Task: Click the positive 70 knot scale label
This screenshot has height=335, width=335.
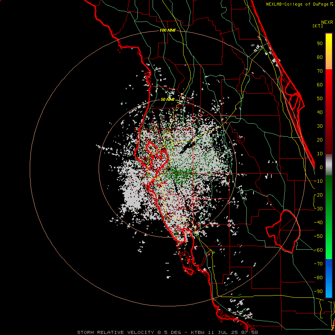Action: tap(320, 71)
